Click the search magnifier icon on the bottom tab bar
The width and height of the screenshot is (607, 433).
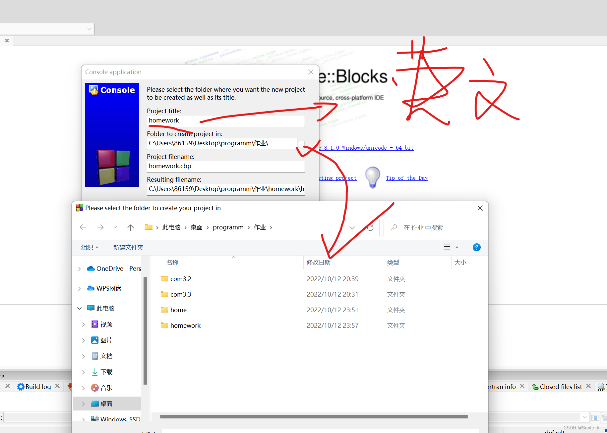(x=601, y=387)
